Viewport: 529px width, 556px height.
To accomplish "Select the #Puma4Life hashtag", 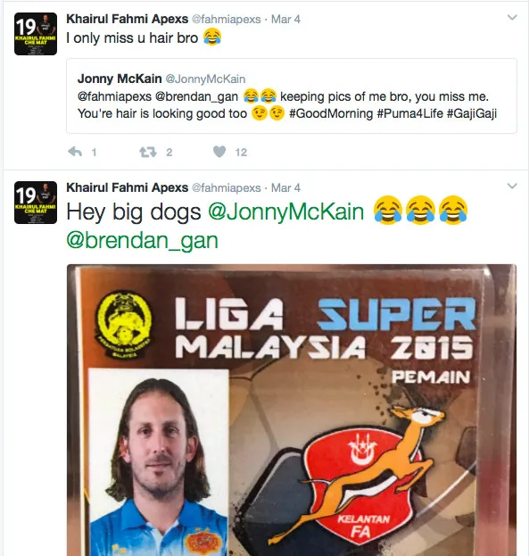I will 409,113.
